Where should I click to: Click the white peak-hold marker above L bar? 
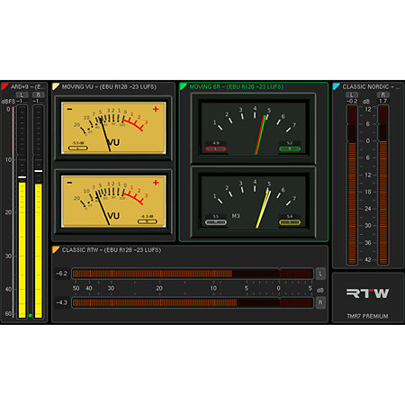[22, 177]
